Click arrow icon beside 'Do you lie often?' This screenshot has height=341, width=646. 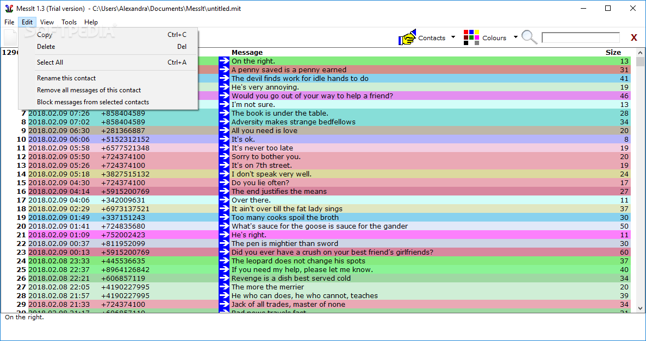[x=223, y=182]
